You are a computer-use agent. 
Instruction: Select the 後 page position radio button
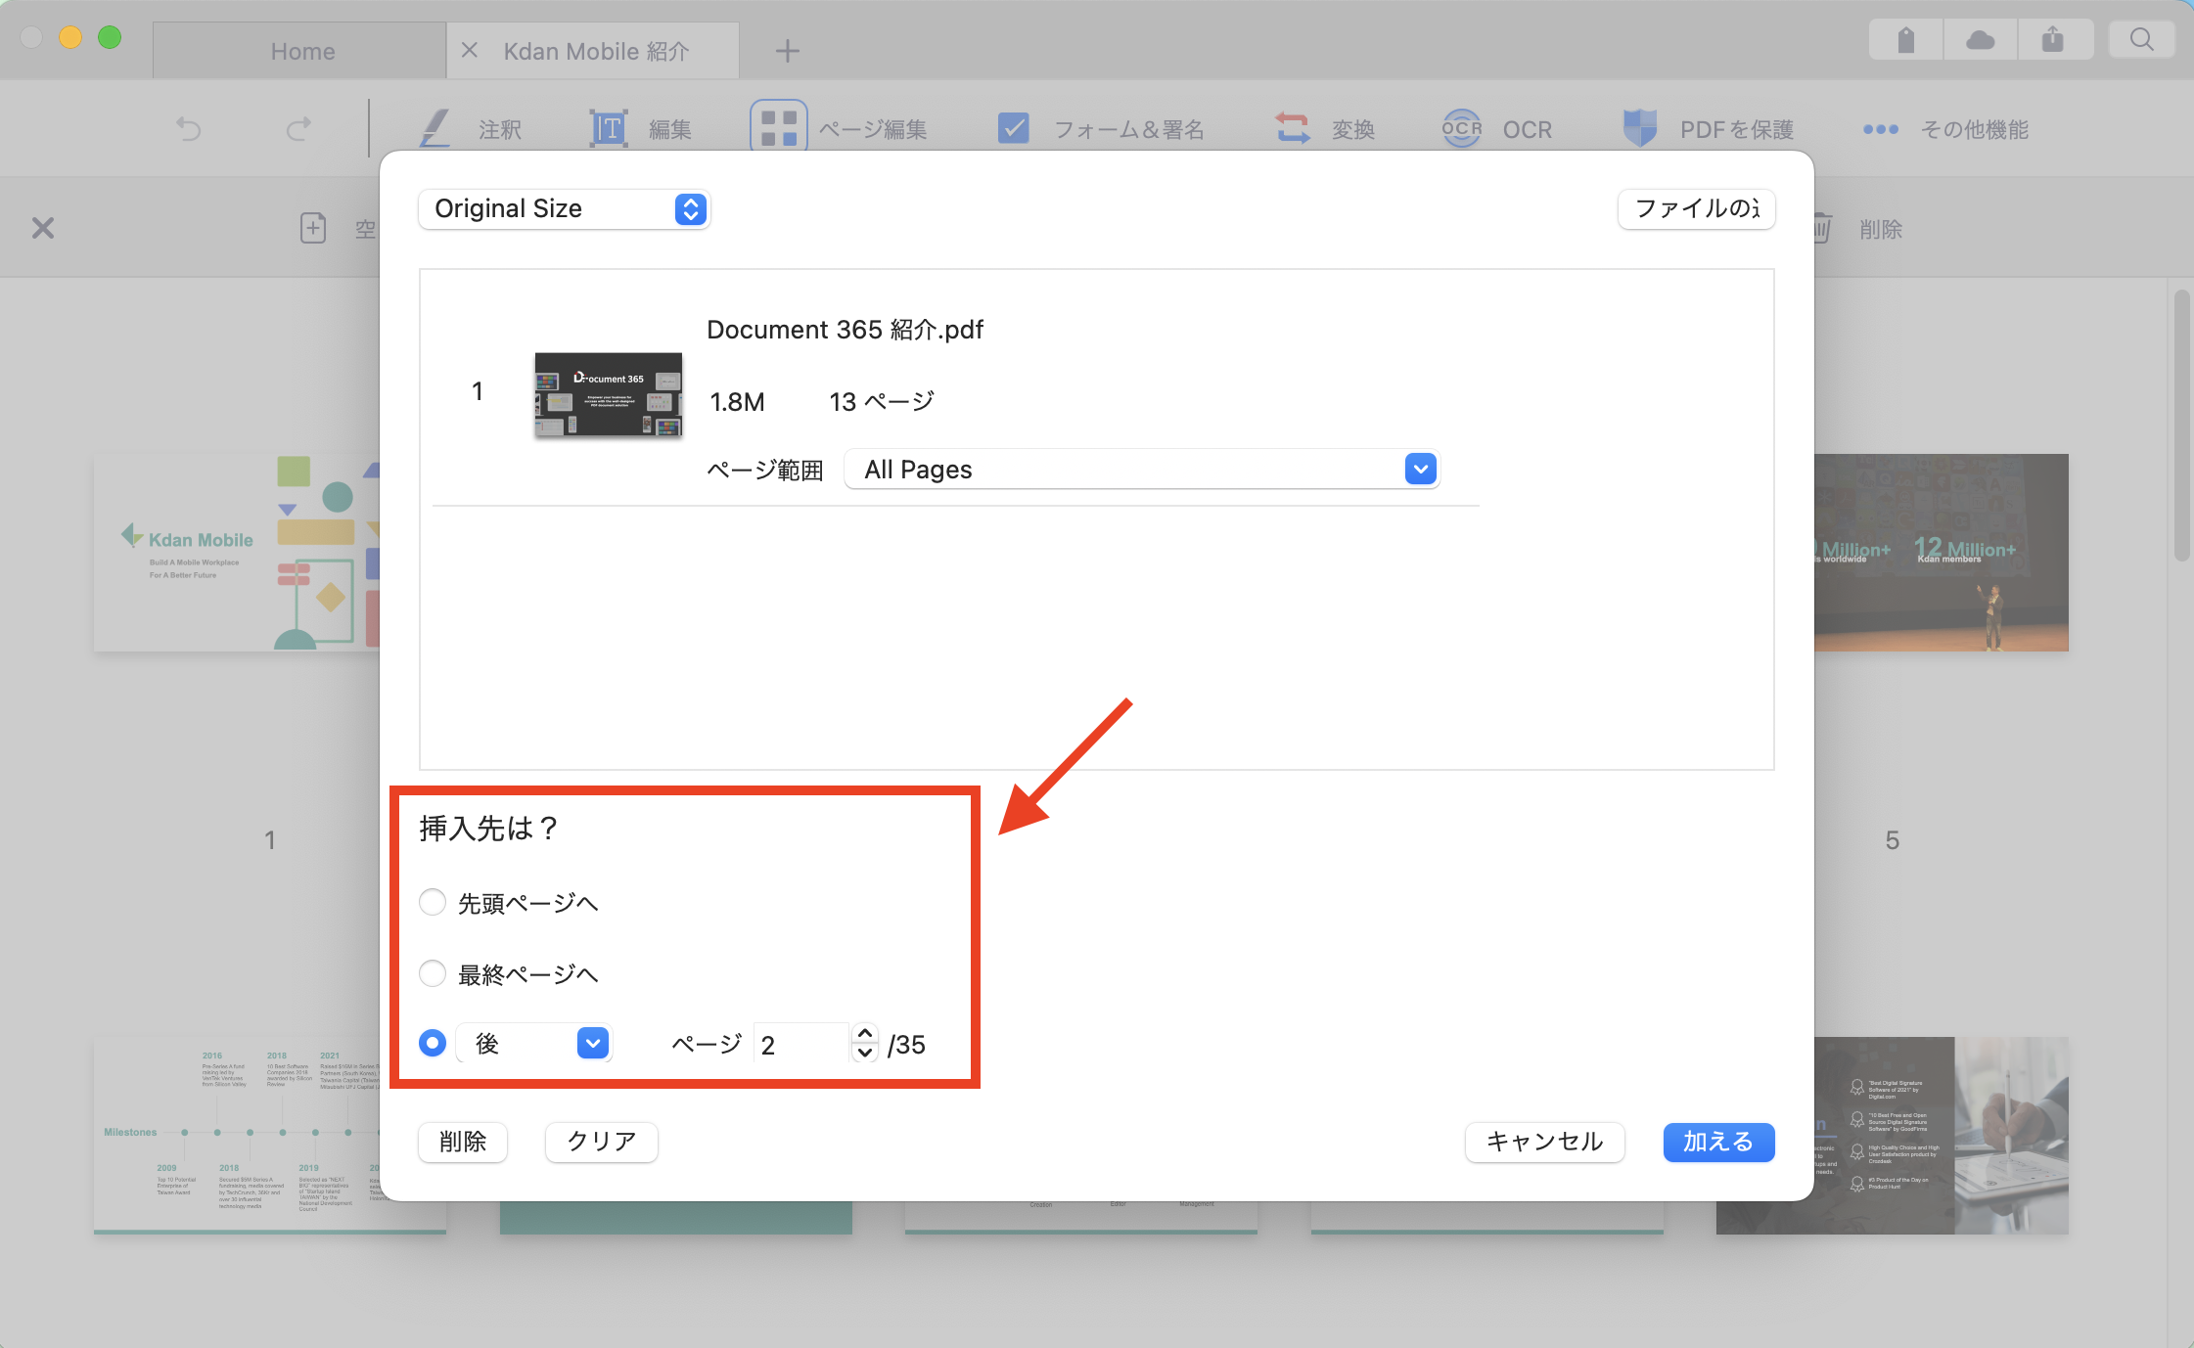(x=433, y=1043)
